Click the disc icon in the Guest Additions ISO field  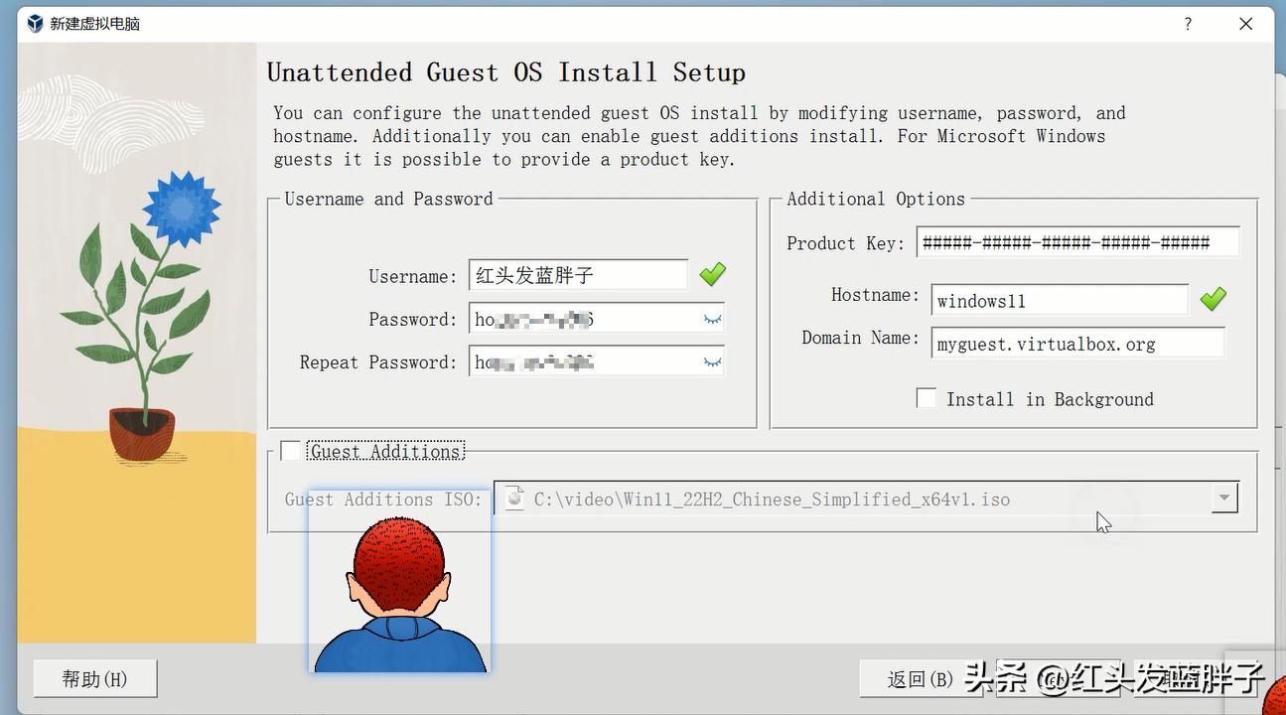pyautogui.click(x=514, y=499)
